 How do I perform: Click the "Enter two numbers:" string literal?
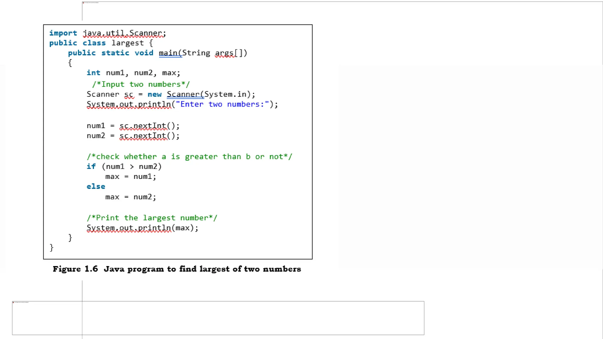222,104
